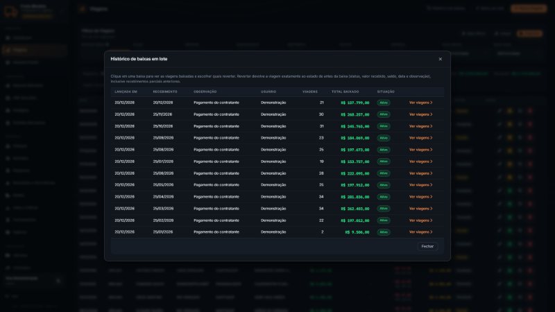Select the receipt date 25/11 cell
Screen dimensions: 555x312
(x=163, y=114)
